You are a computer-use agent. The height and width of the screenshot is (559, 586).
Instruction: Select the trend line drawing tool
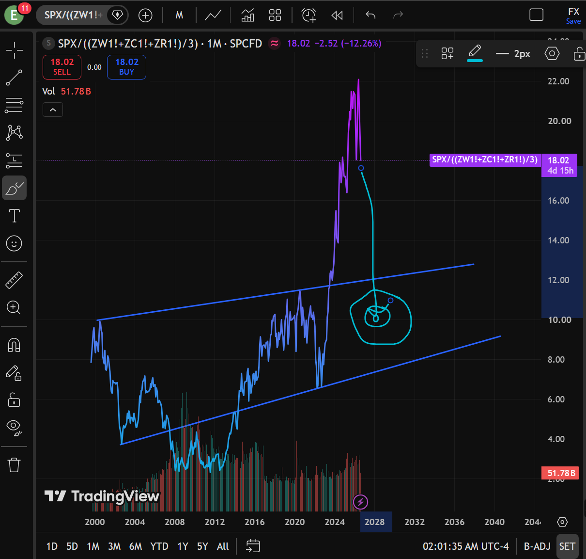click(15, 78)
